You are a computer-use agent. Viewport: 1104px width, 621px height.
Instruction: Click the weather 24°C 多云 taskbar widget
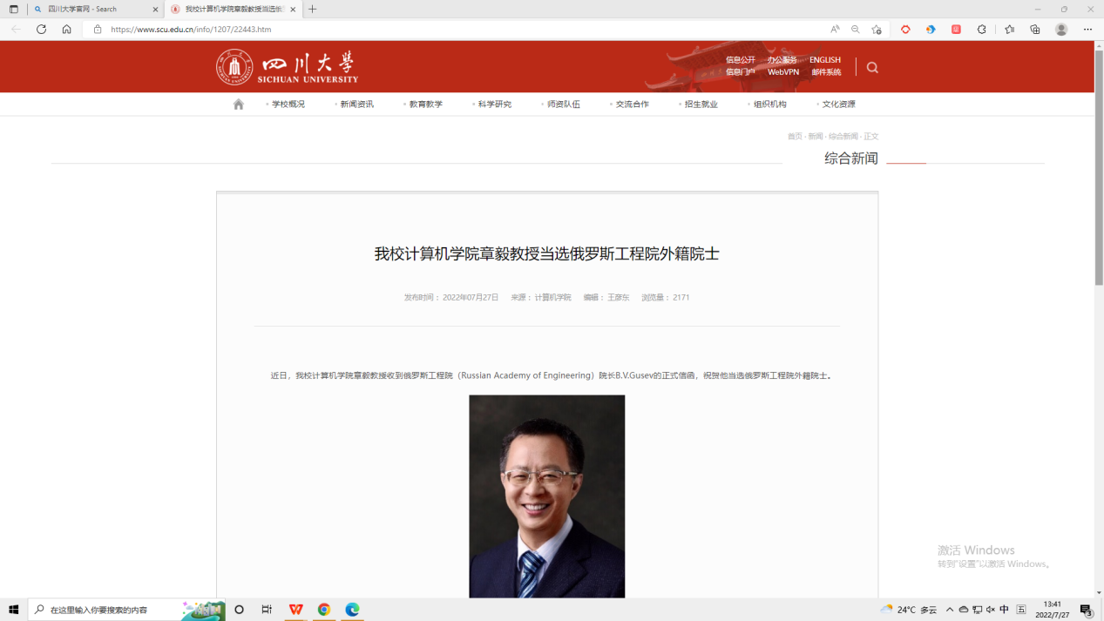pyautogui.click(x=906, y=610)
